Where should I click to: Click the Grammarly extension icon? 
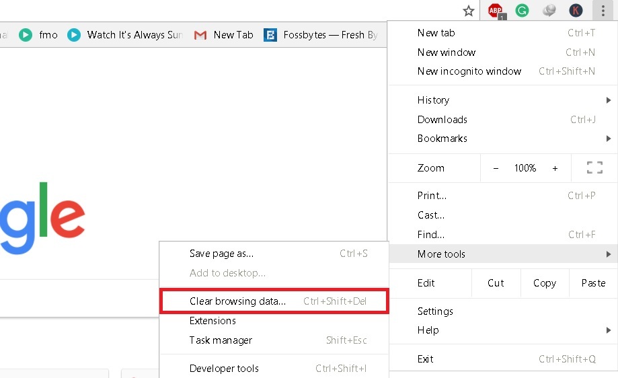point(522,11)
